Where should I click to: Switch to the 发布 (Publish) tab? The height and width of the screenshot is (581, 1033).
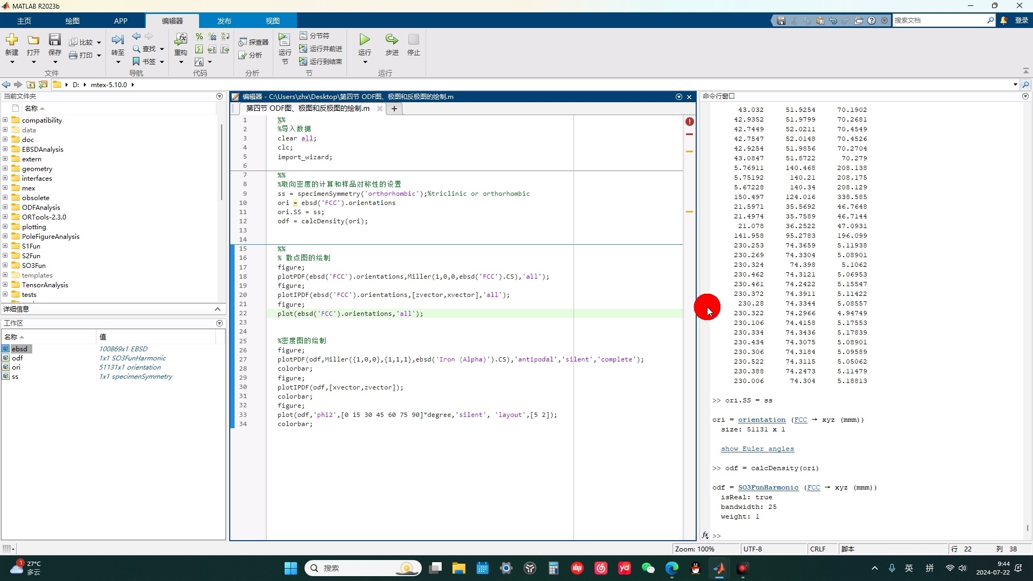[x=224, y=21]
